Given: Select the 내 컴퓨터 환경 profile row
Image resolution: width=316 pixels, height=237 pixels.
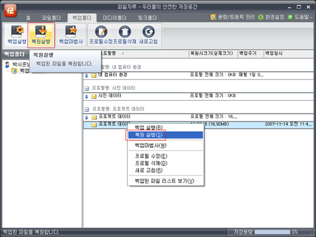Looking at the screenshot, I should pyautogui.click(x=198, y=75).
